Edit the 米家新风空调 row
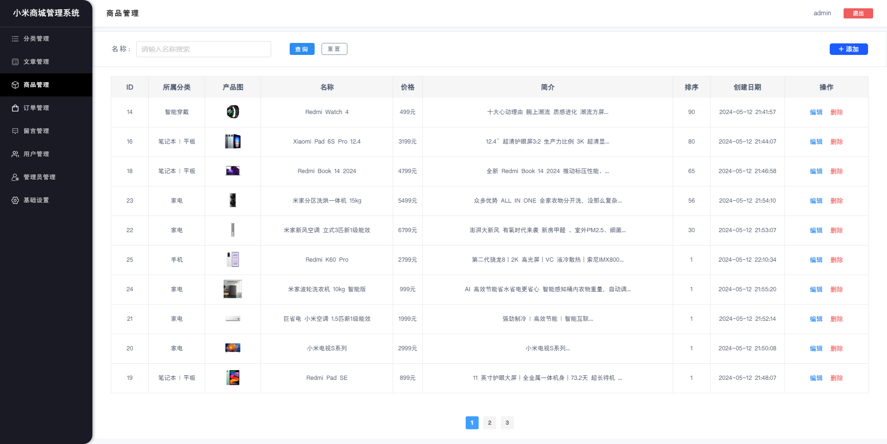 (816, 230)
